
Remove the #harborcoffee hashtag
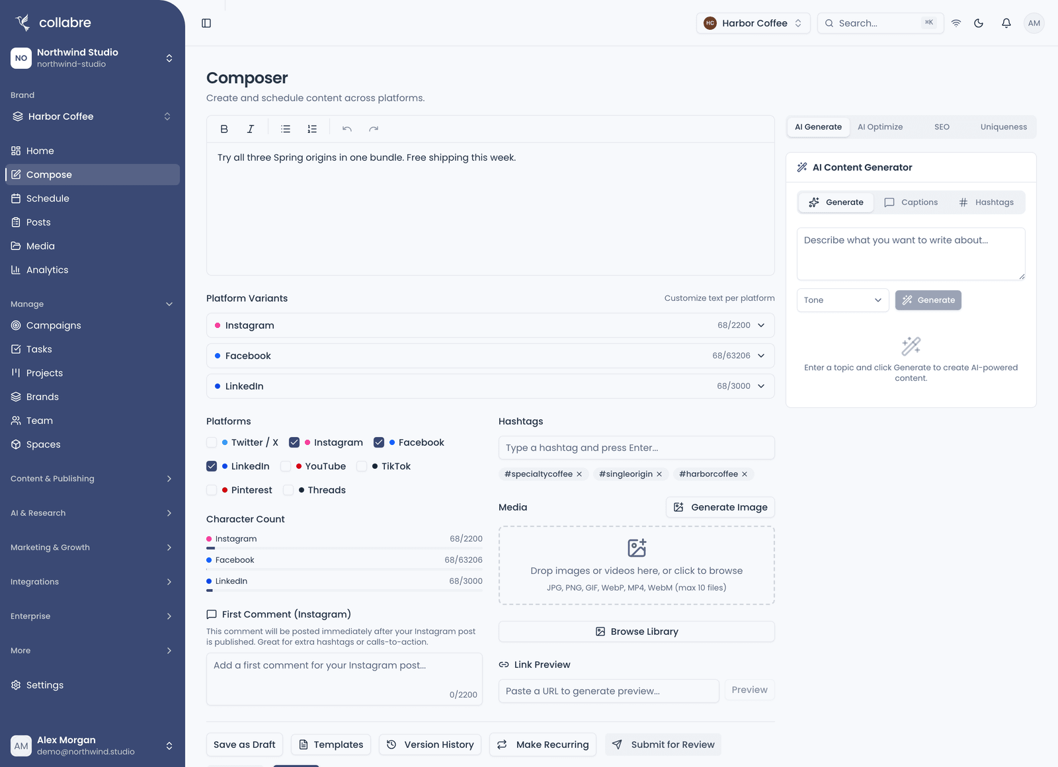point(745,474)
